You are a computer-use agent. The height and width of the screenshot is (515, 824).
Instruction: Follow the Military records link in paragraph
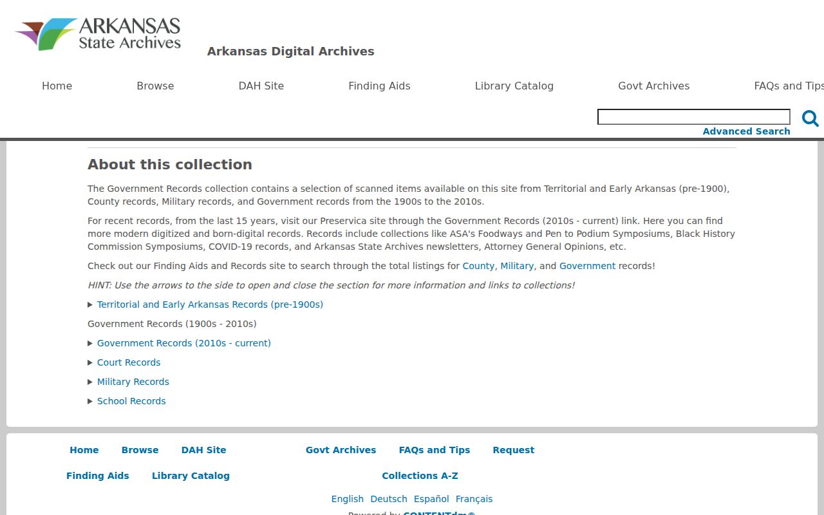point(517,266)
